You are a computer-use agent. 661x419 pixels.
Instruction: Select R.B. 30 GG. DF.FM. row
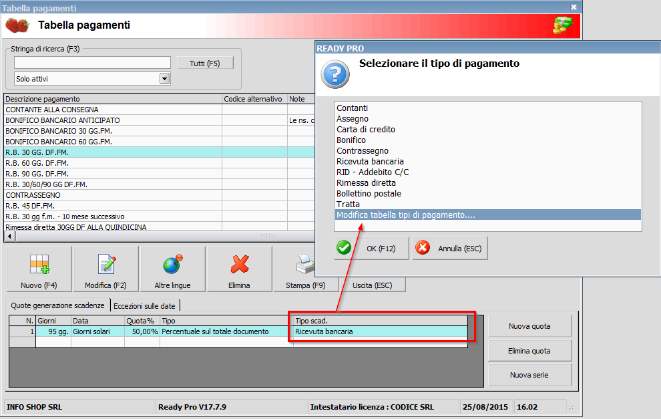[160, 152]
